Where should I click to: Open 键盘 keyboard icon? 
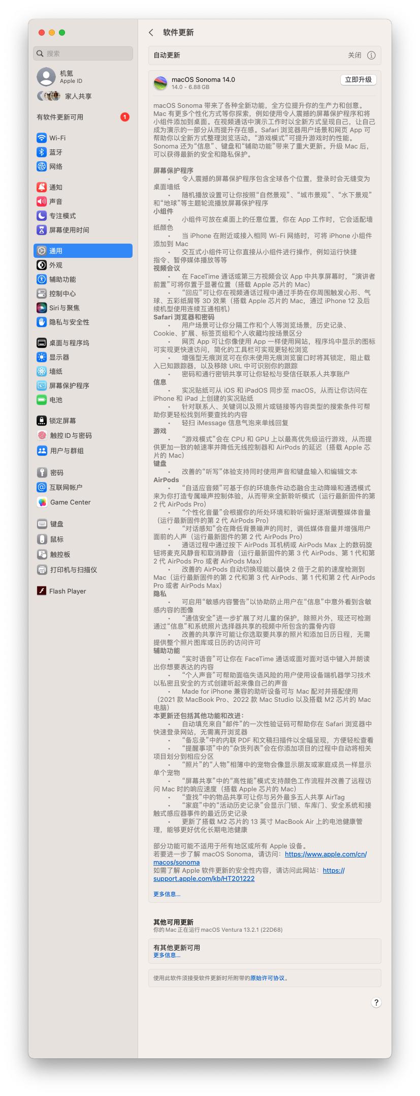42,524
